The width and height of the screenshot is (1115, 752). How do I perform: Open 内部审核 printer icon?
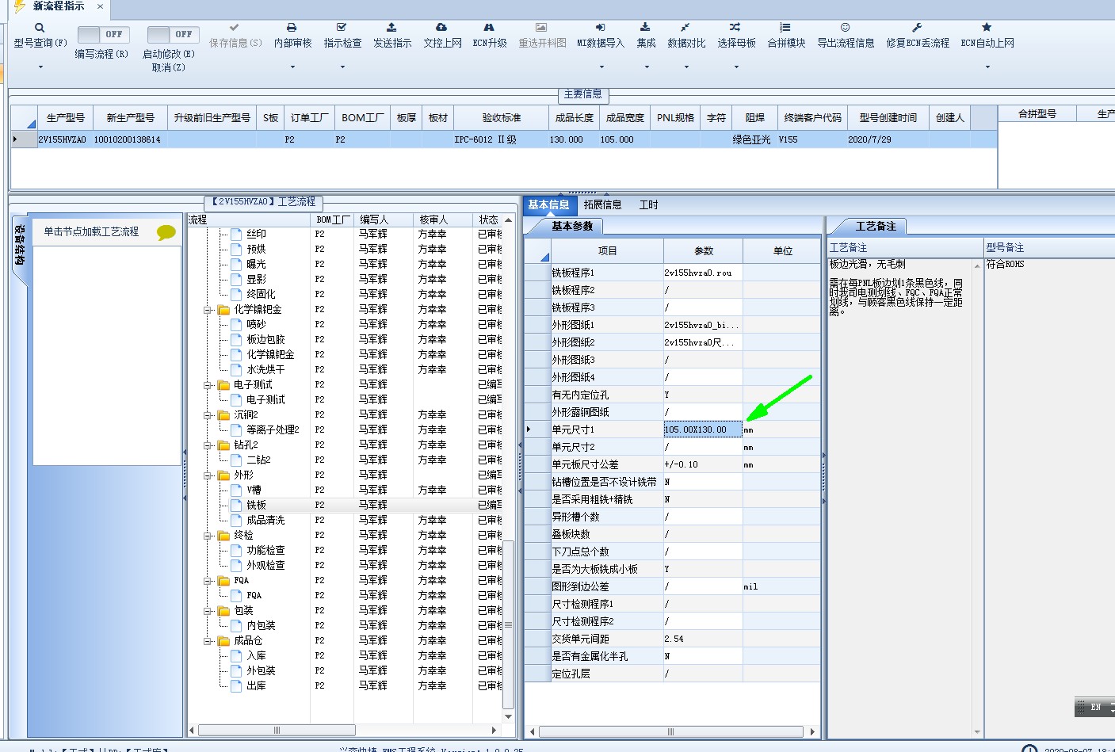[292, 27]
